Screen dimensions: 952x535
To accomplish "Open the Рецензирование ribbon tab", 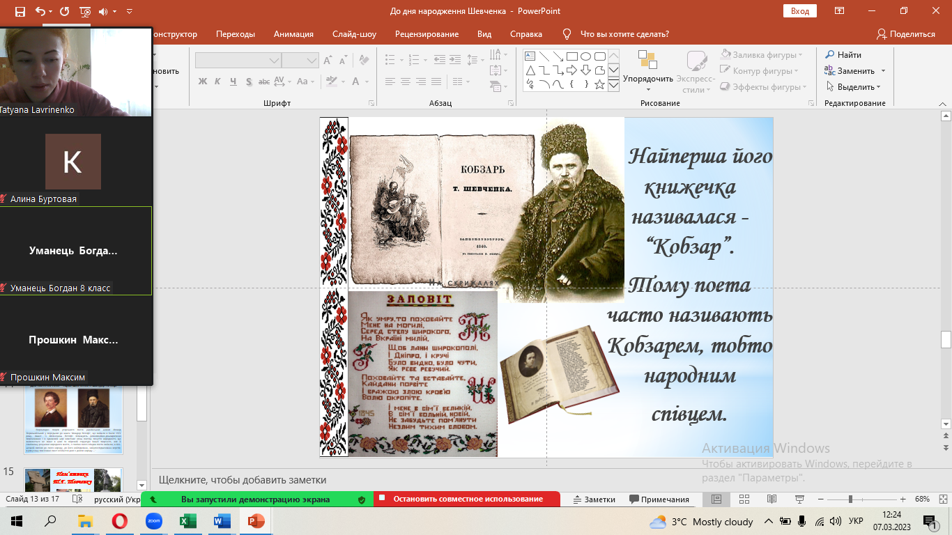I will 427,34.
